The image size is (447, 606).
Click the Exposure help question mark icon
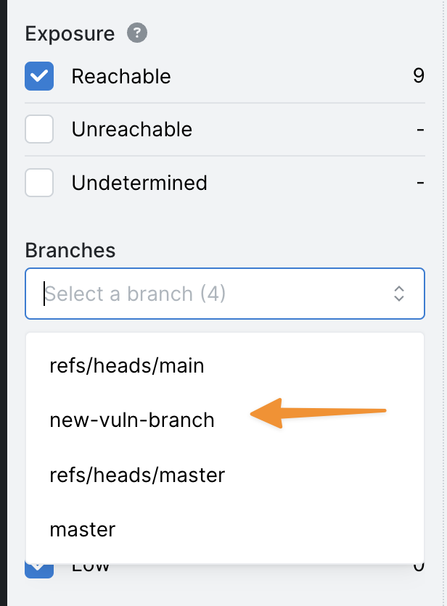[x=136, y=33]
